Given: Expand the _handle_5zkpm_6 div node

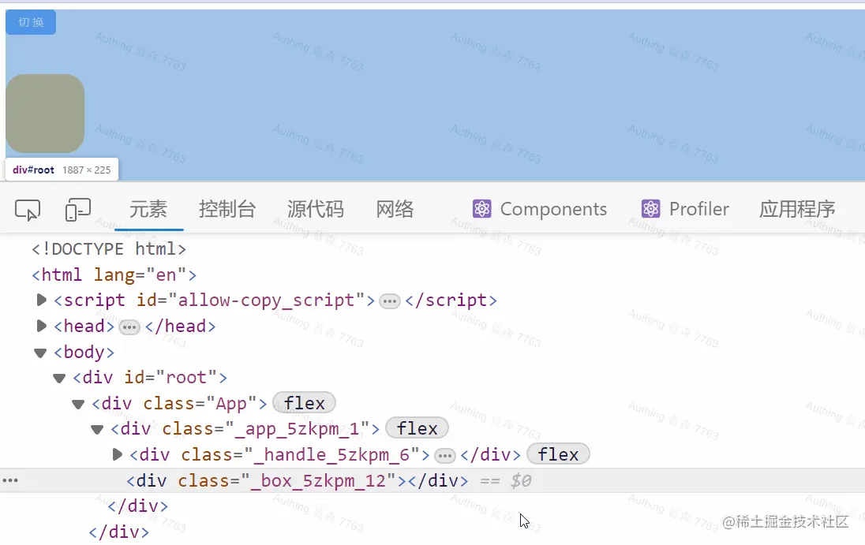Looking at the screenshot, I should pos(117,454).
